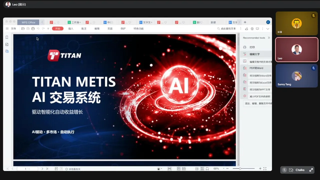Click 将文档转为Excel文件 option
320x180 pixels.
point(260,82)
